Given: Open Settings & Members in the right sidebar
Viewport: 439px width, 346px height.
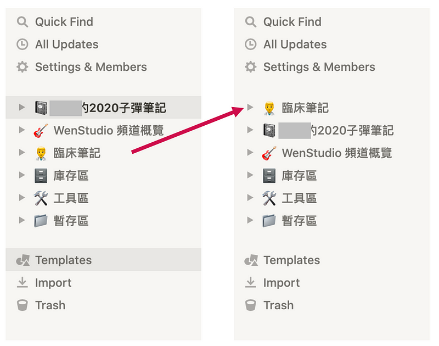Looking at the screenshot, I should click(319, 67).
